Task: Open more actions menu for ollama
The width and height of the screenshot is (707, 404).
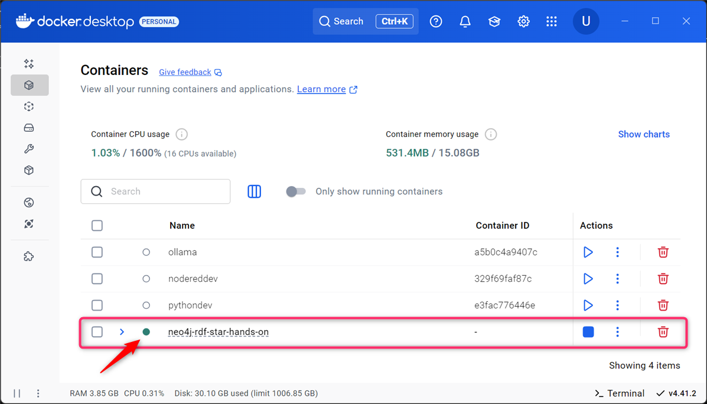Action: tap(617, 252)
